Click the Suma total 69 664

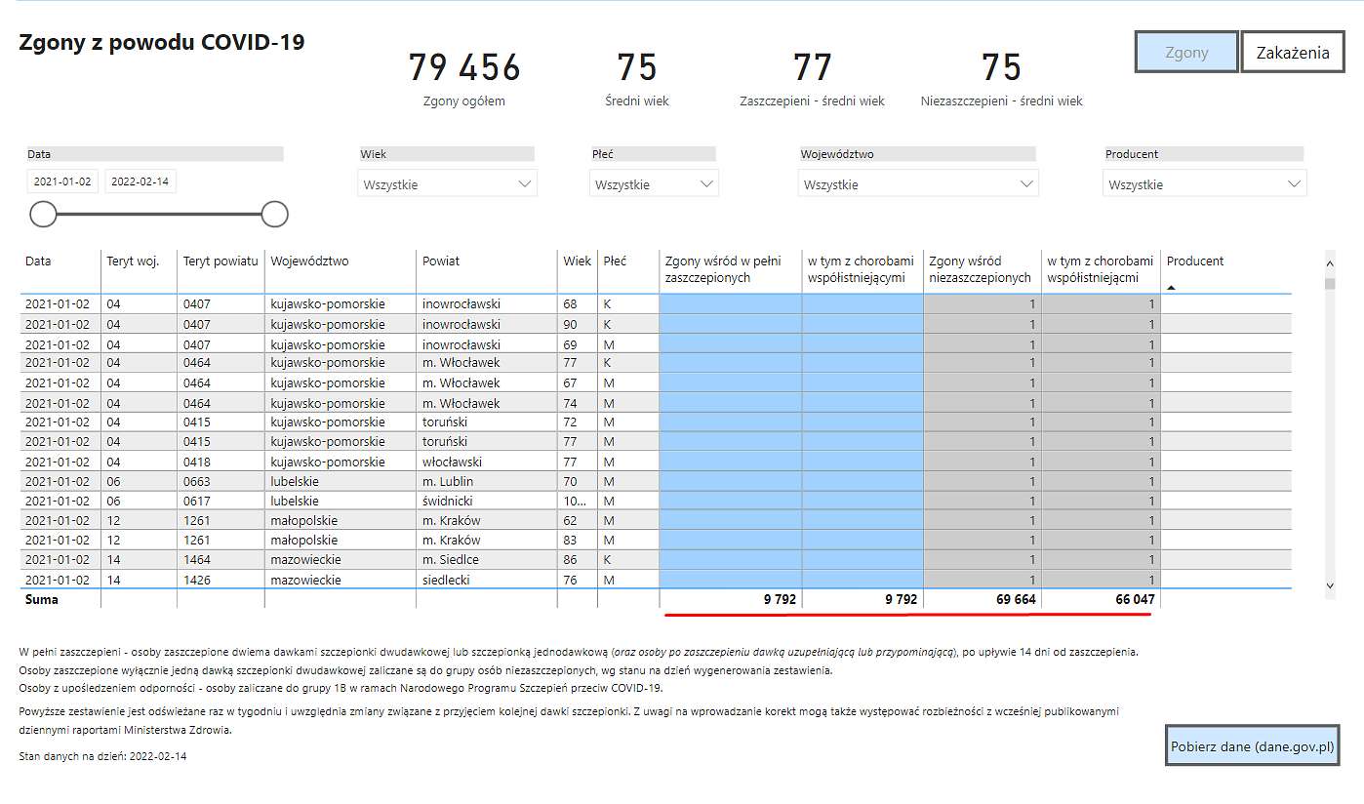[x=1016, y=599]
